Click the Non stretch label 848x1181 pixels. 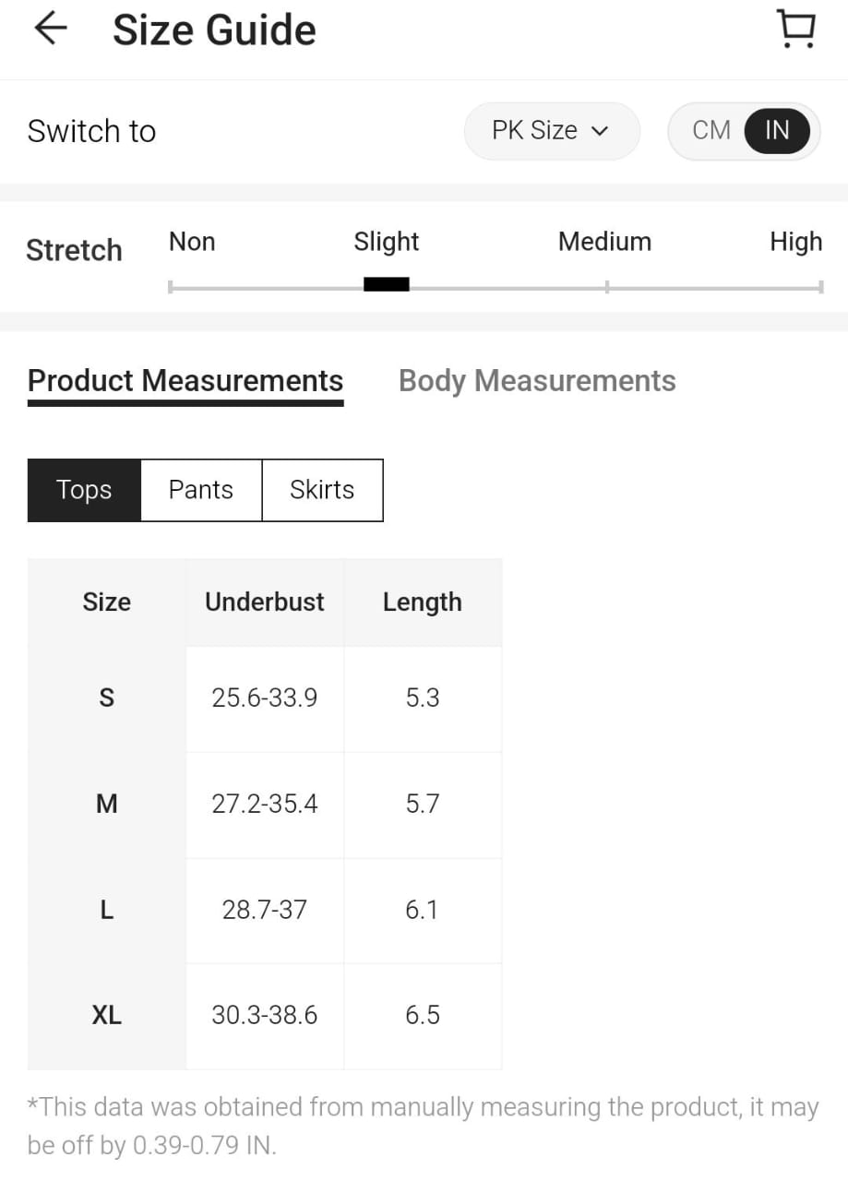tap(192, 242)
